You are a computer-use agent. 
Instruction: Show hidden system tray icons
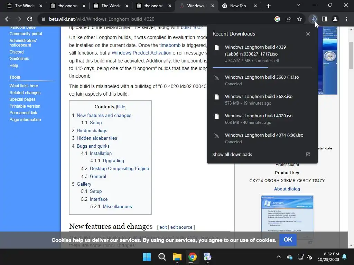(279, 257)
